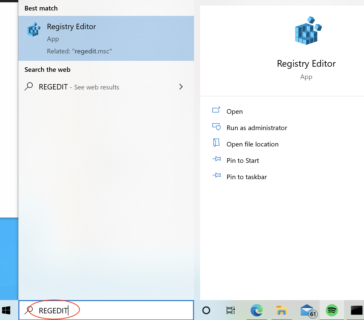The image size is (364, 320).
Task: Launch Microsoft Edge from taskbar
Action: [257, 310]
